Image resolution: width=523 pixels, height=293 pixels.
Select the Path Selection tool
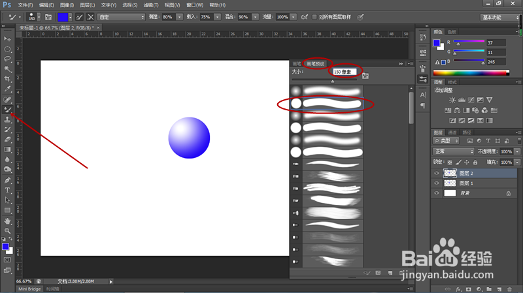tap(7, 200)
